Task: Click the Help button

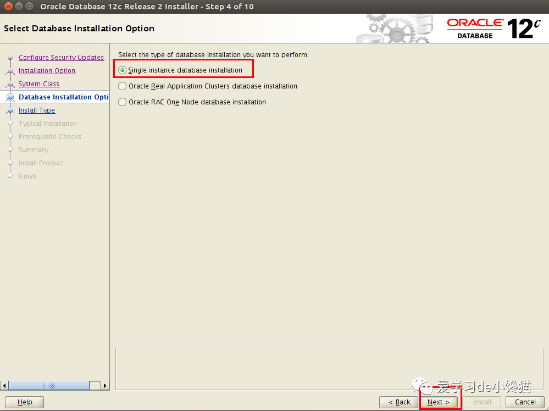Action: [x=25, y=402]
